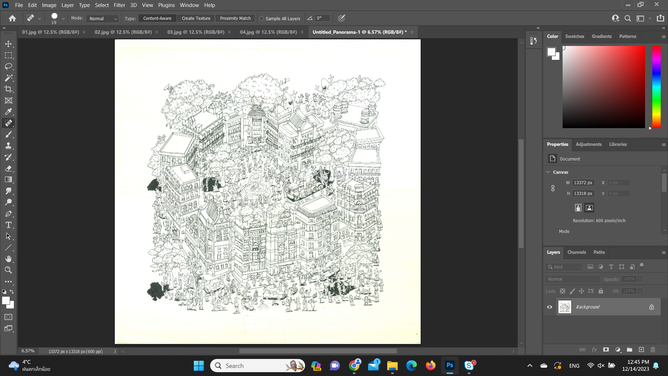This screenshot has height=376, width=668.
Task: Collapse the Canvas section
Action: (x=548, y=172)
